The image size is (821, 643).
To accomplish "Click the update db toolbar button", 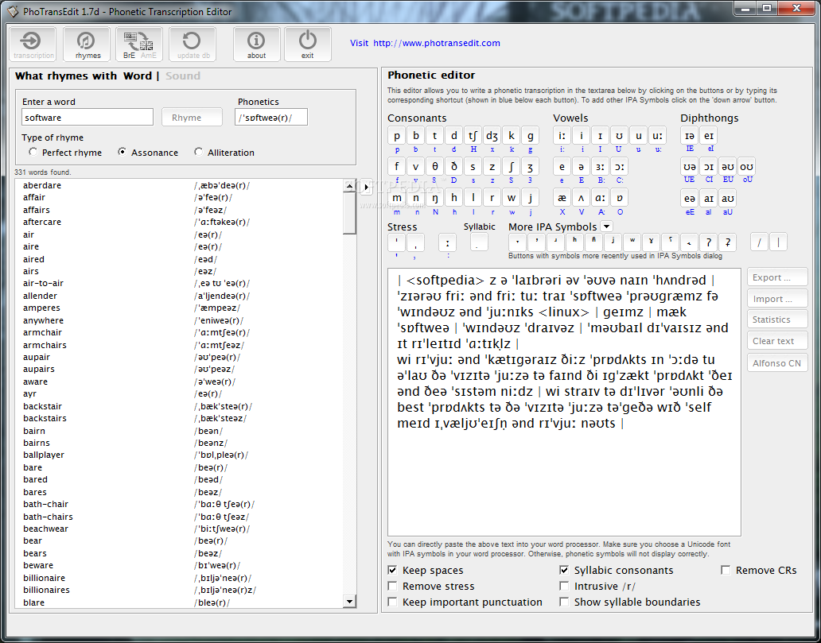I will pyautogui.click(x=193, y=45).
